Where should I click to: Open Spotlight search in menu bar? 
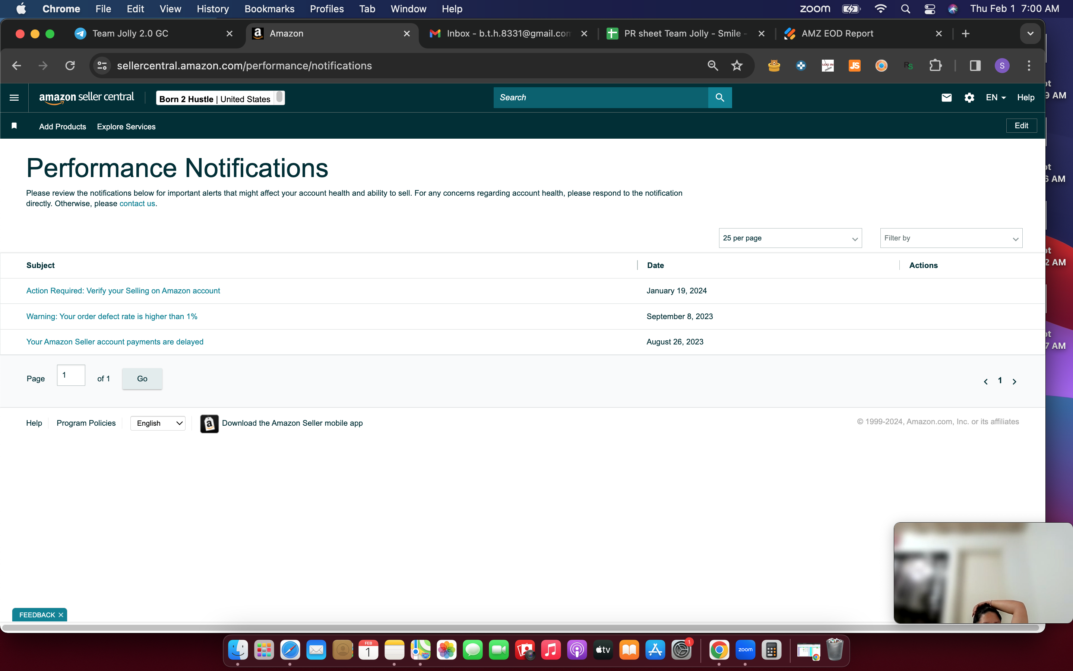905,9
